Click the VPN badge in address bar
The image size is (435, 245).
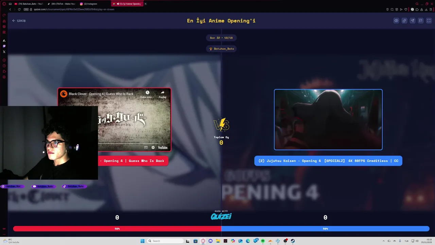coord(26,10)
